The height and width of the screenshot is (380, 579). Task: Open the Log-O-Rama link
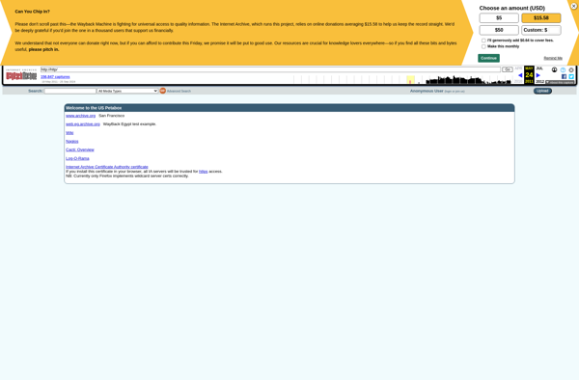click(77, 158)
